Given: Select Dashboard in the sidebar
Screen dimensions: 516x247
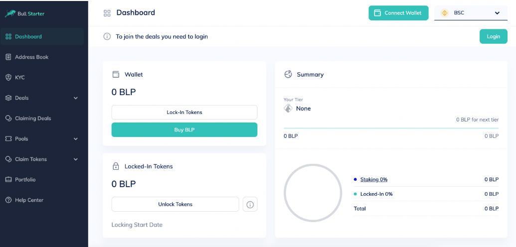Looking at the screenshot, I should pyautogui.click(x=42, y=36).
